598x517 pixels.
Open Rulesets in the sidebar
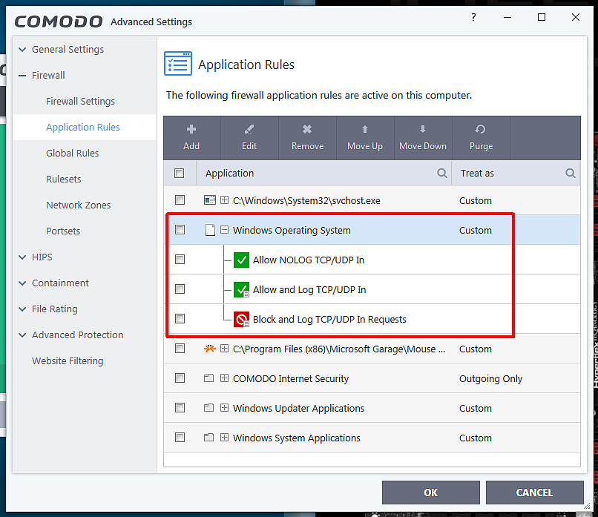[64, 179]
